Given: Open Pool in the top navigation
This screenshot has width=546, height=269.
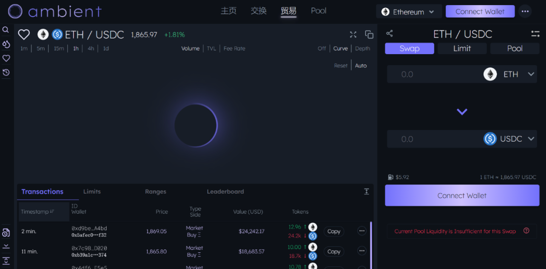Looking at the screenshot, I should [x=318, y=11].
